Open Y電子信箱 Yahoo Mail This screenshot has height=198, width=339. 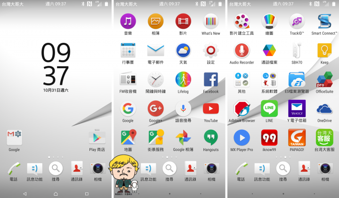pyautogui.click(x=297, y=109)
